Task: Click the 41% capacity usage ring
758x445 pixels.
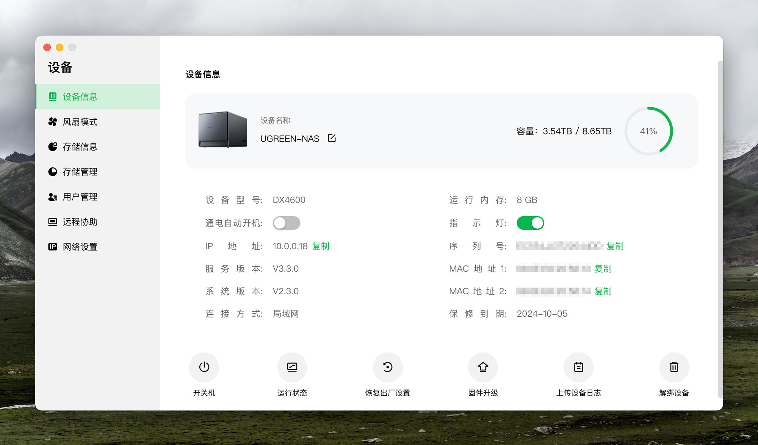Action: [648, 131]
